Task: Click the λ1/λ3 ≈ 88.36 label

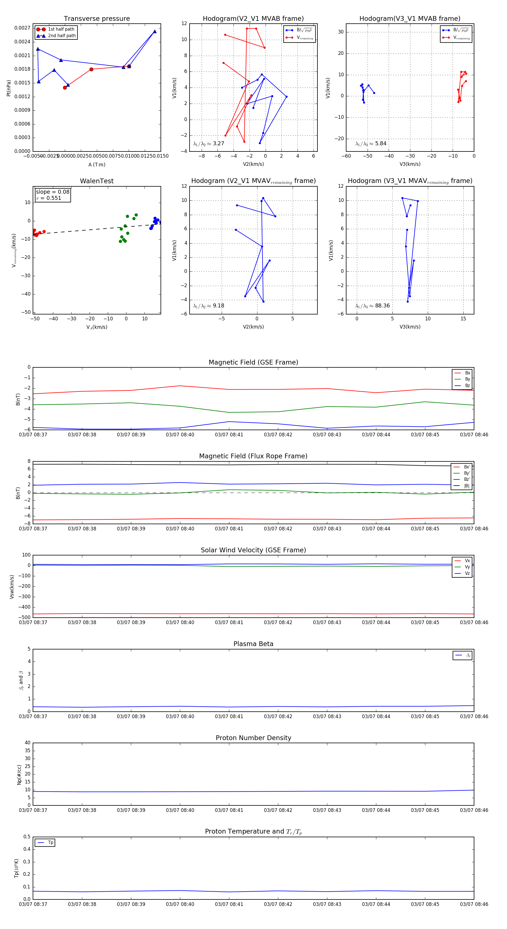Action: tap(373, 306)
